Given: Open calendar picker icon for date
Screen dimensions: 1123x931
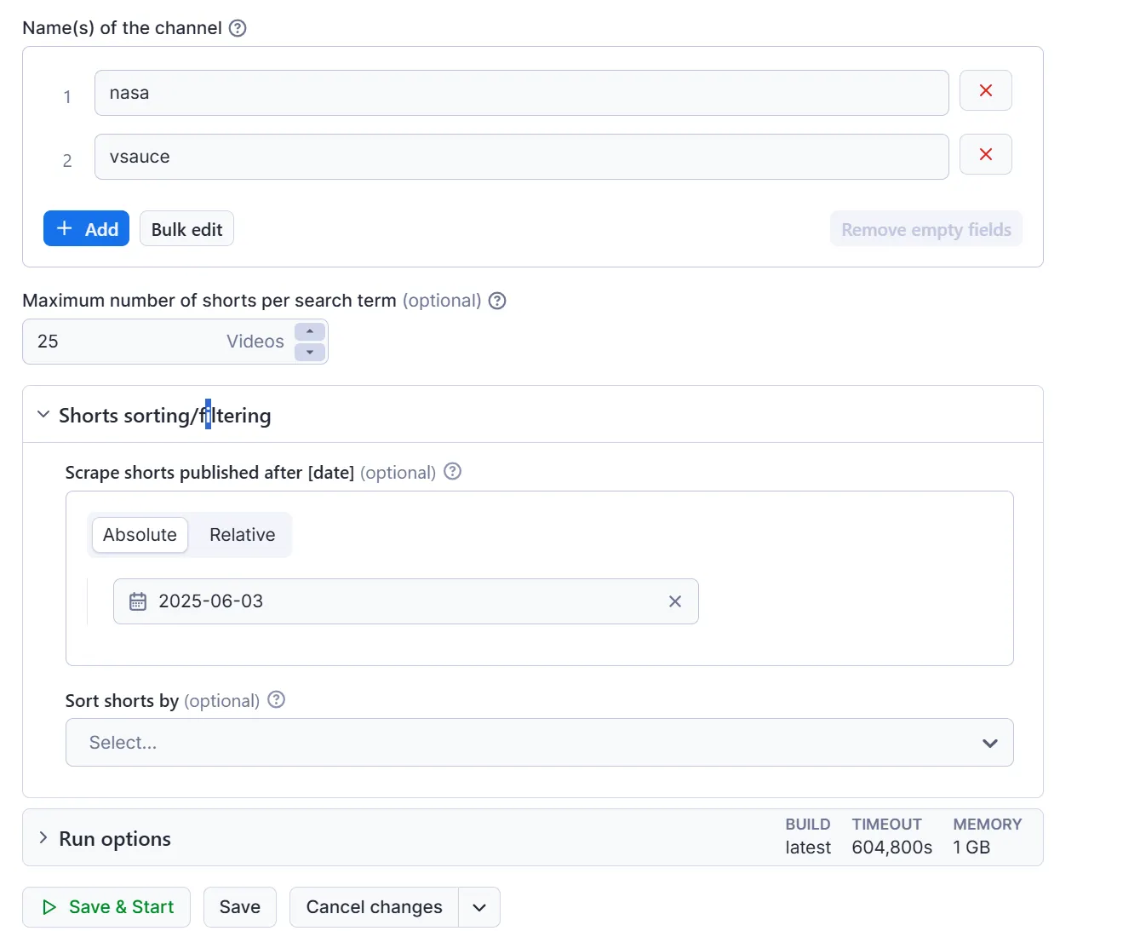Looking at the screenshot, I should tap(138, 601).
